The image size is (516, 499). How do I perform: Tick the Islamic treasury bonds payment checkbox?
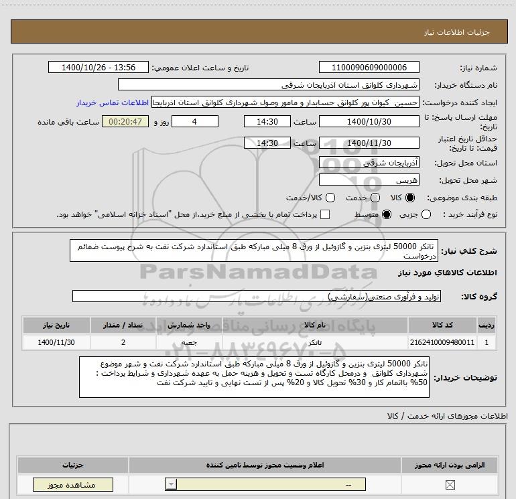[325, 214]
